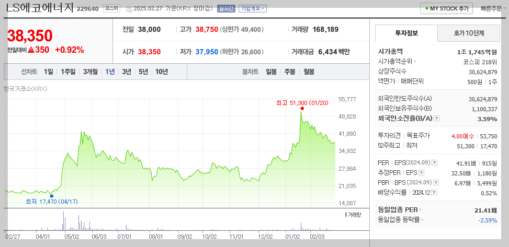Click the 최고 51,300 (01/20) label
Image resolution: width=509 pixels, height=247 pixels.
click(x=302, y=103)
